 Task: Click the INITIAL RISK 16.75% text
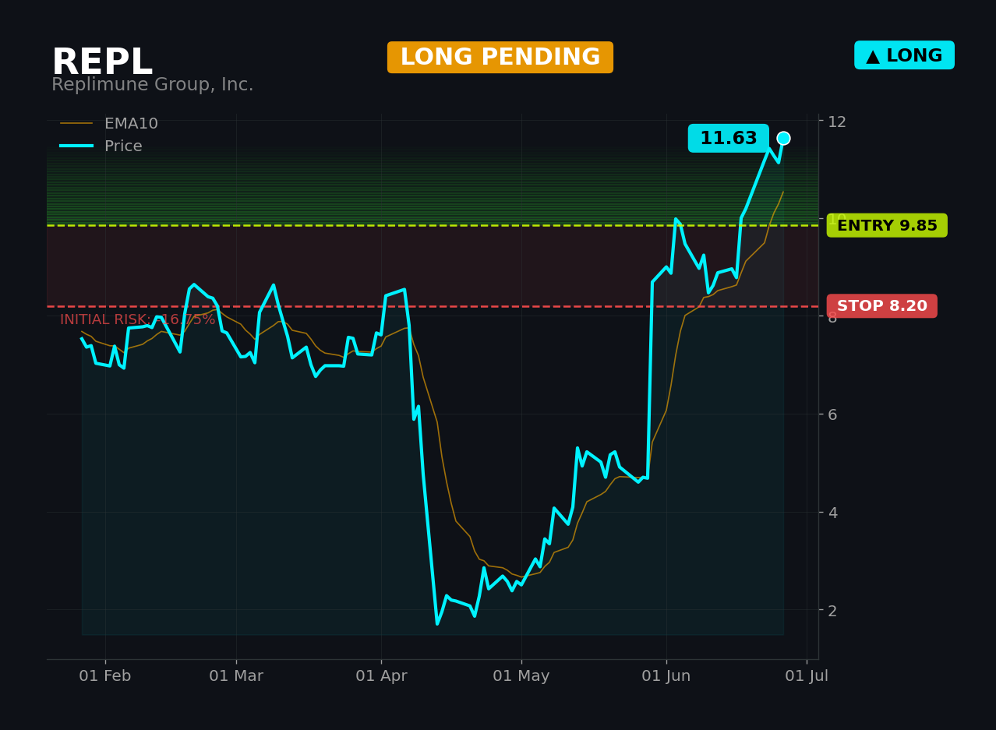[138, 319]
